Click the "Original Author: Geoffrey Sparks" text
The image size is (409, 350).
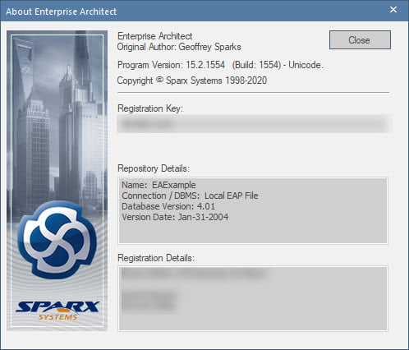pyautogui.click(x=179, y=47)
